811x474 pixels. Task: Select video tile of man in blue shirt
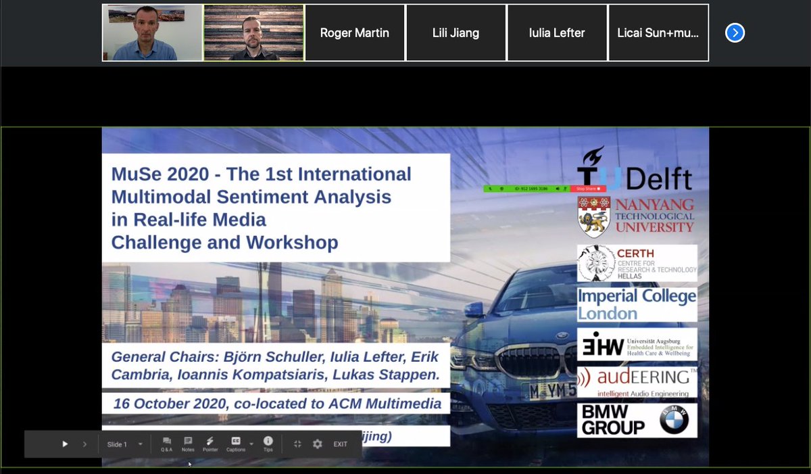(x=152, y=32)
